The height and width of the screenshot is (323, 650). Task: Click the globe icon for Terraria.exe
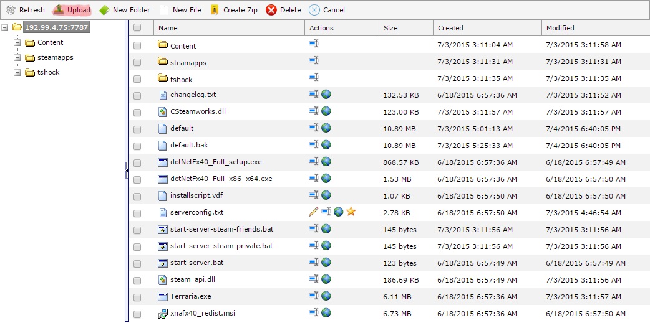tap(326, 296)
